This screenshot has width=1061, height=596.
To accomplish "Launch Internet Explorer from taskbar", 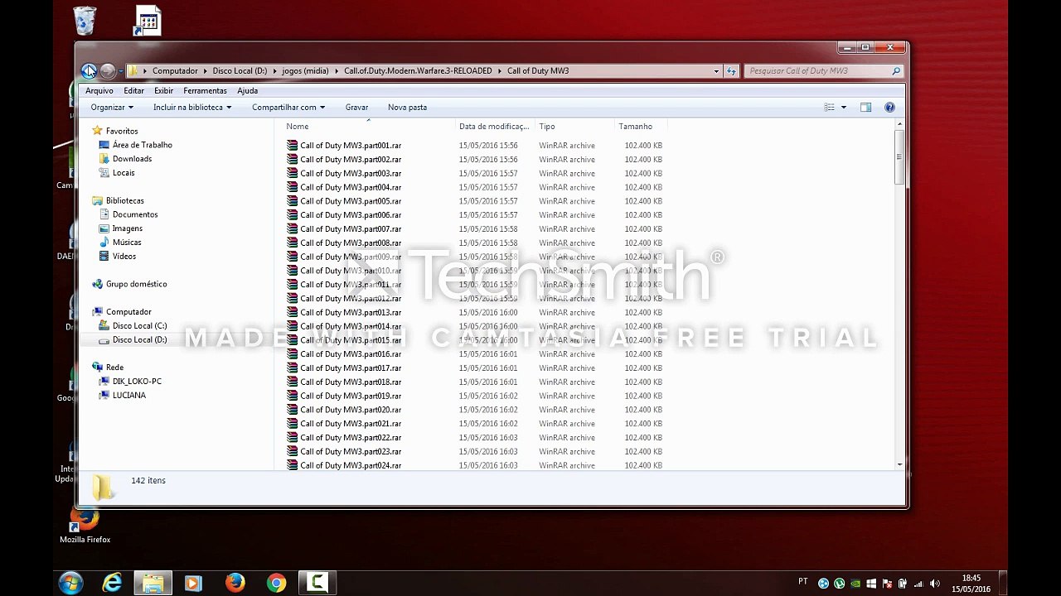I will pyautogui.click(x=112, y=583).
